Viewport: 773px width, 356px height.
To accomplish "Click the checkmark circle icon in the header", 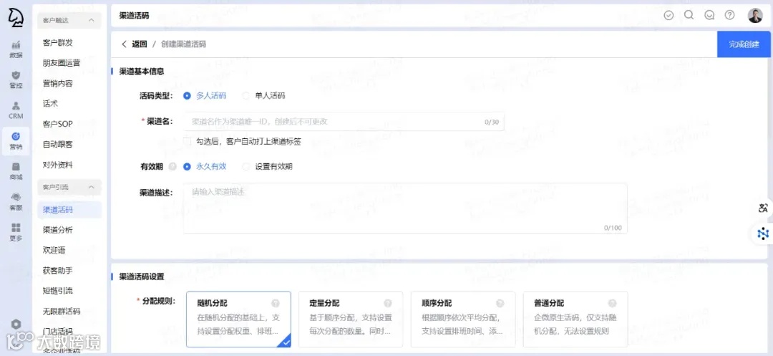I will [669, 15].
